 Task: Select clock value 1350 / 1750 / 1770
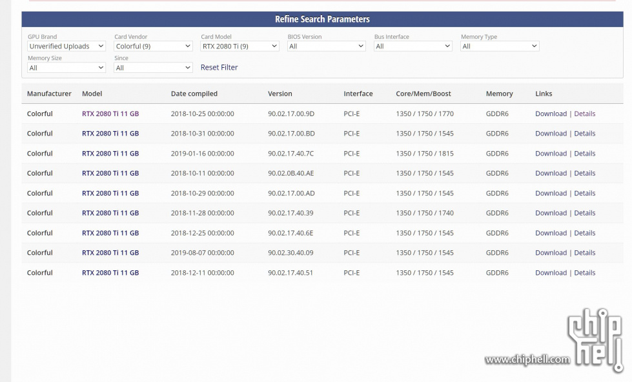[x=424, y=114]
